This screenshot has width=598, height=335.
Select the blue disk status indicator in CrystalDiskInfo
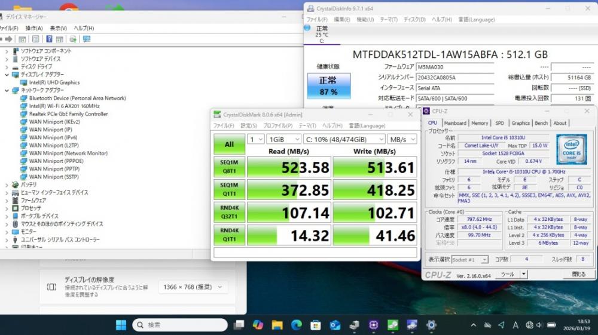tap(307, 28)
